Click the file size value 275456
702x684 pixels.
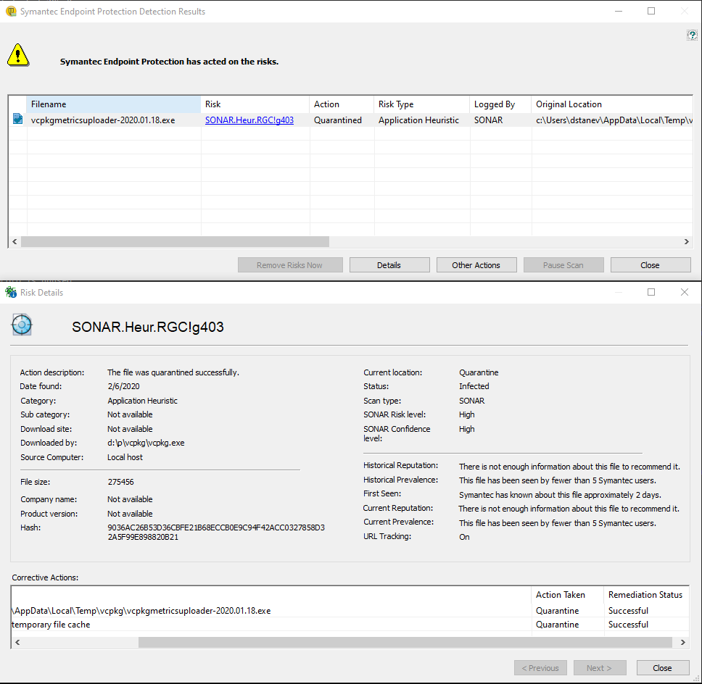121,482
